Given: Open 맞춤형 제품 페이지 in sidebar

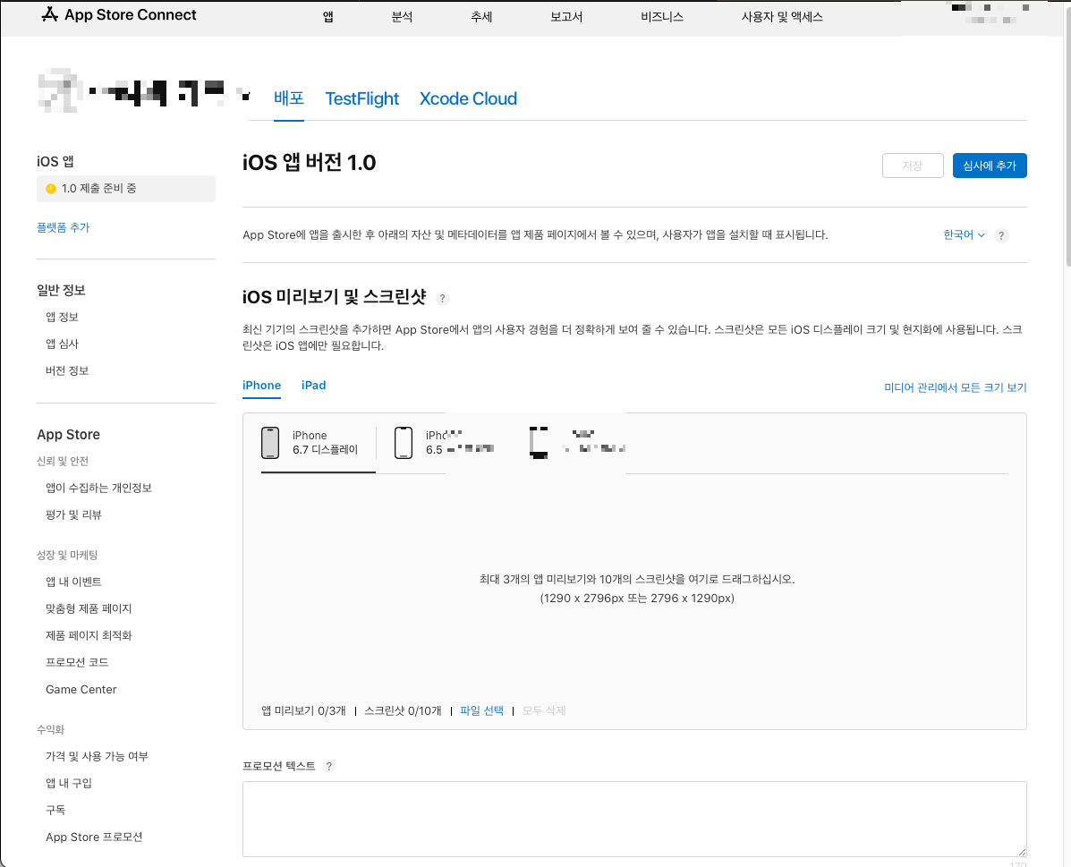Looking at the screenshot, I should point(88,608).
